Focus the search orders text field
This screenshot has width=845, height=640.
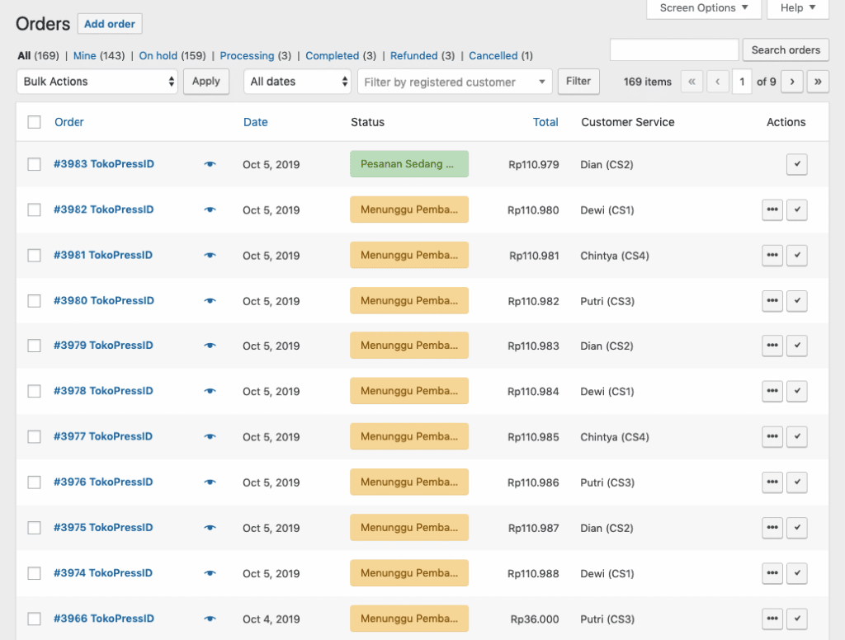point(674,50)
